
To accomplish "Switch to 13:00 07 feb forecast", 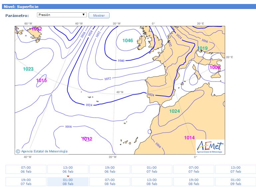I will (x=236, y=169).
